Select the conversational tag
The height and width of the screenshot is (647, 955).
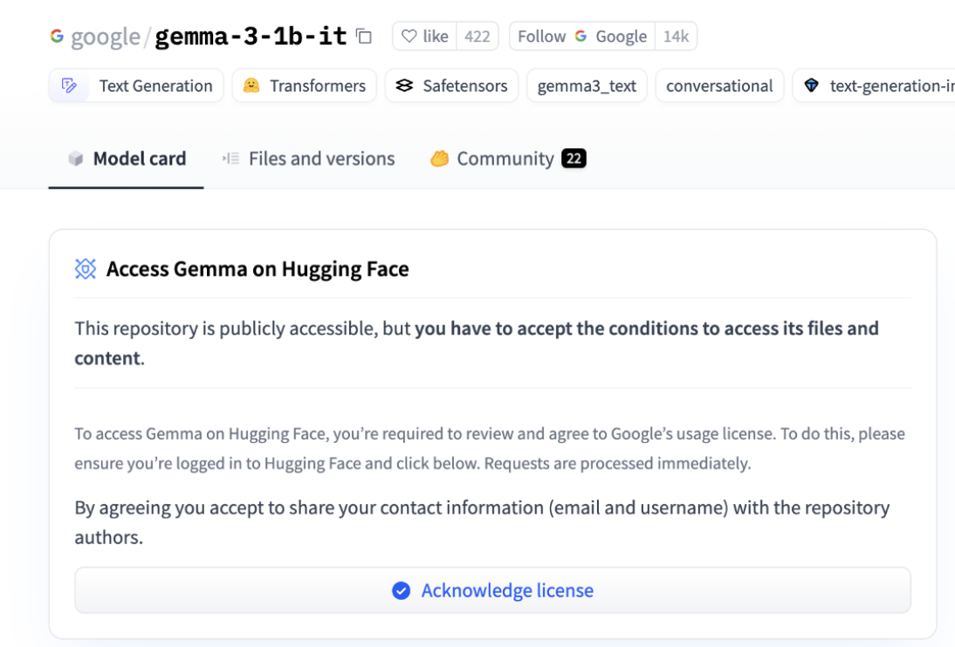tap(719, 85)
